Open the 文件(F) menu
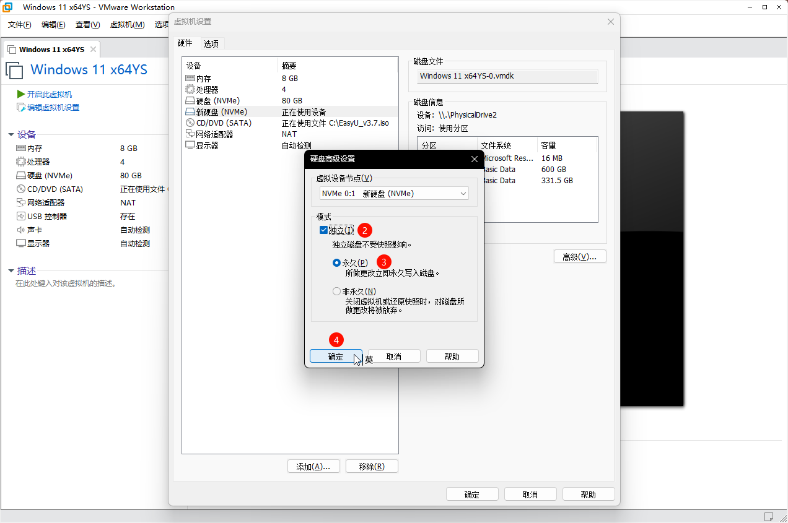The height and width of the screenshot is (523, 788). (20, 25)
